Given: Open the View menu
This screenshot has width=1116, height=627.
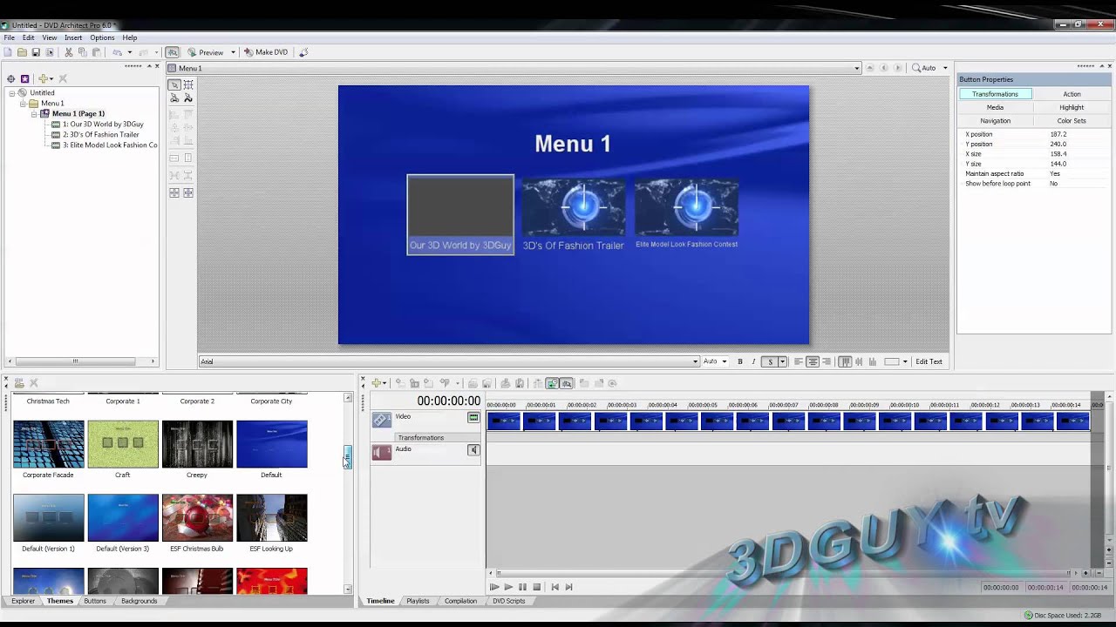Looking at the screenshot, I should [50, 37].
